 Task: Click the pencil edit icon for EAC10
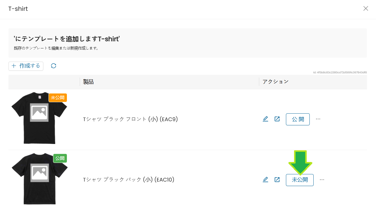[x=265, y=180]
